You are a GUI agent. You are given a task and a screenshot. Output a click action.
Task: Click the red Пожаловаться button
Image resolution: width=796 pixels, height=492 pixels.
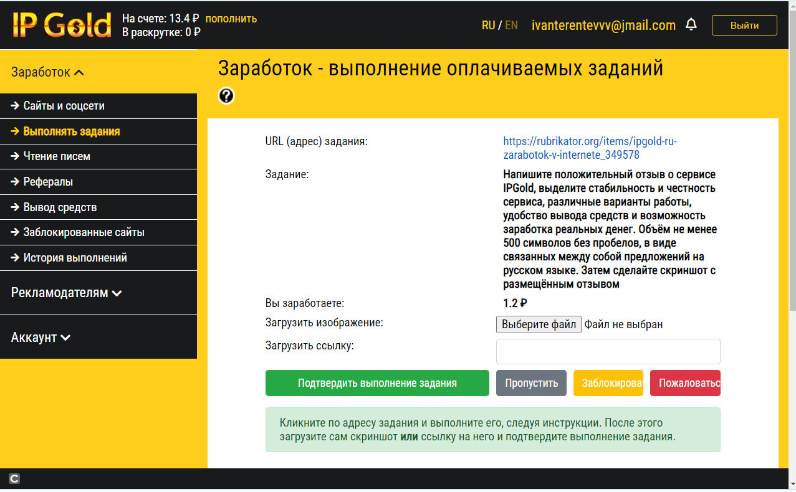click(685, 383)
